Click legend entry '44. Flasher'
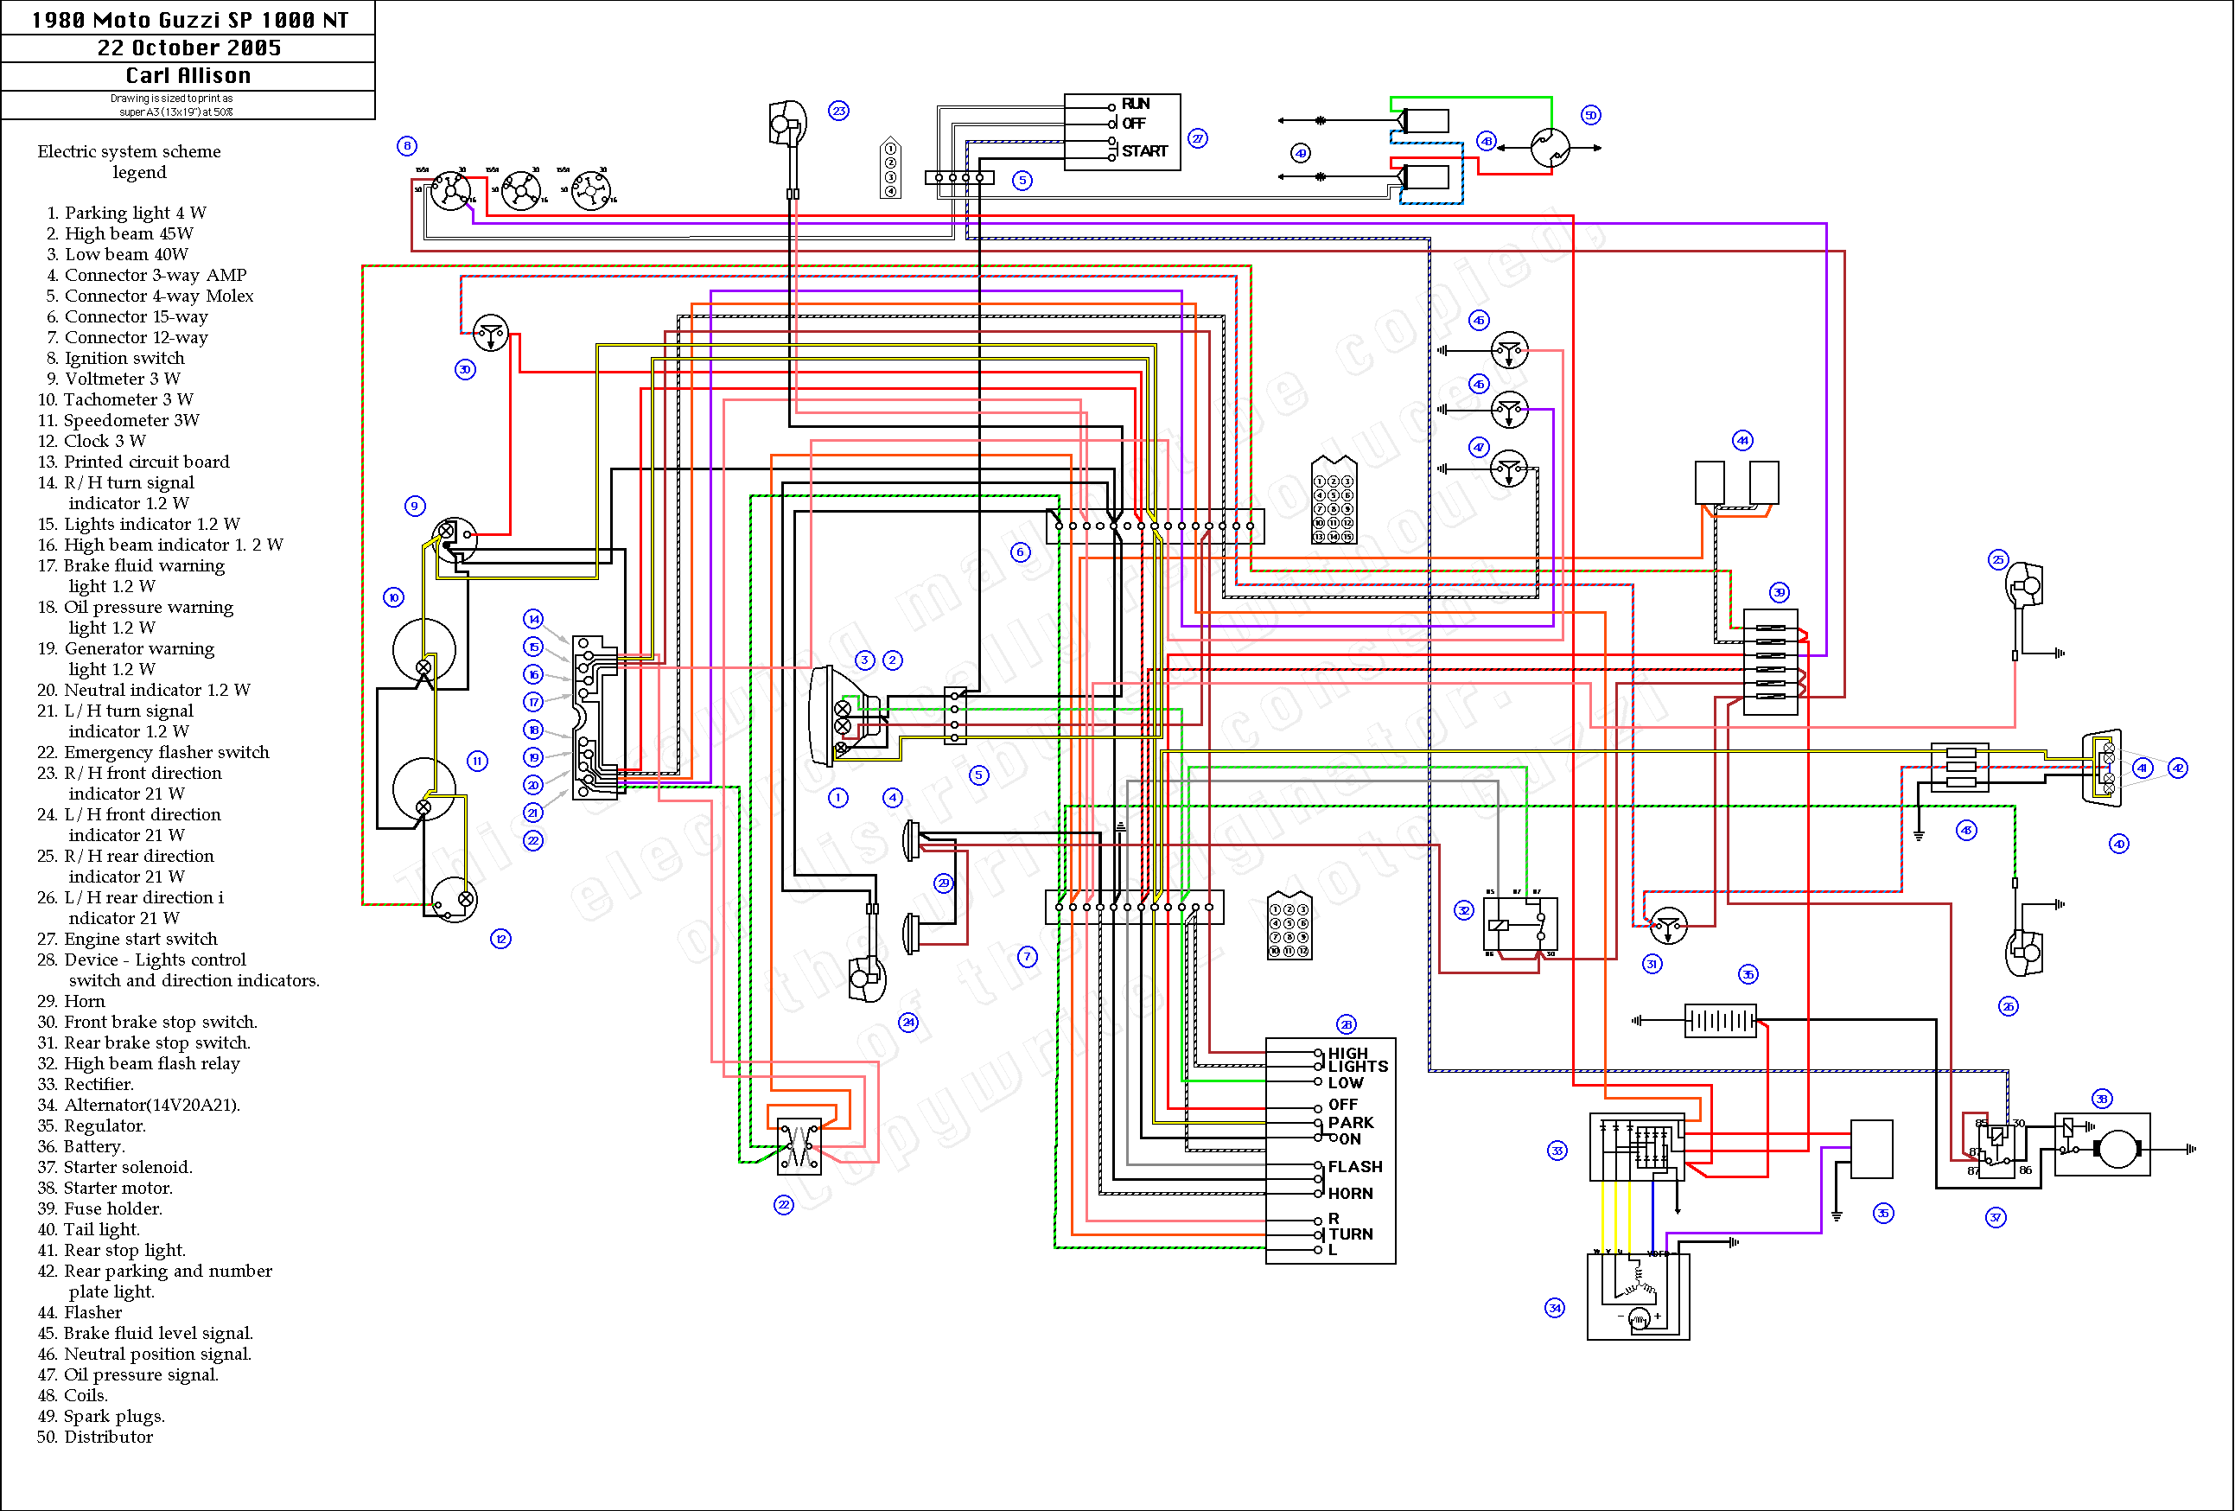This screenshot has width=2235, height=1511. pyautogui.click(x=80, y=1313)
